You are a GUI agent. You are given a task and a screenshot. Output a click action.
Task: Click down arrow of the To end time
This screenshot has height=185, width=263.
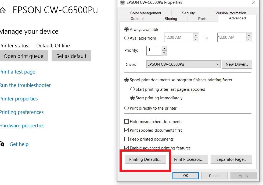(x=249, y=39)
